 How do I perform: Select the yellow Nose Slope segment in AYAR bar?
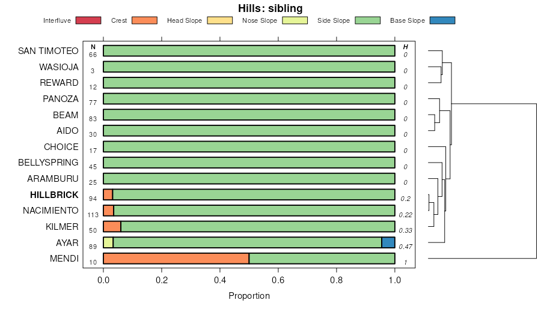[108, 242]
